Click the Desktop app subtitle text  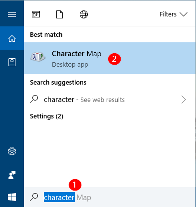tap(70, 65)
